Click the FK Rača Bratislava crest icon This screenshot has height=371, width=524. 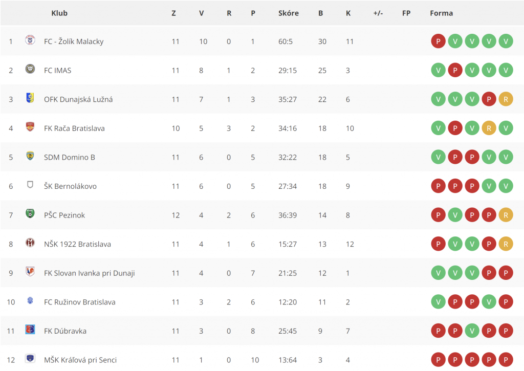30,127
